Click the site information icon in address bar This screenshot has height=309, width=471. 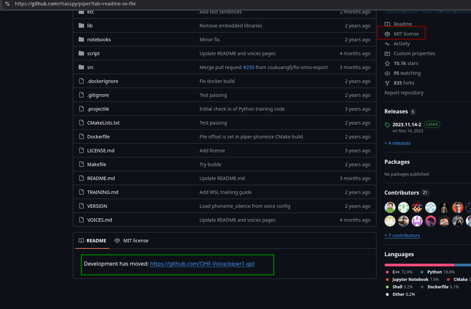[7, 4]
